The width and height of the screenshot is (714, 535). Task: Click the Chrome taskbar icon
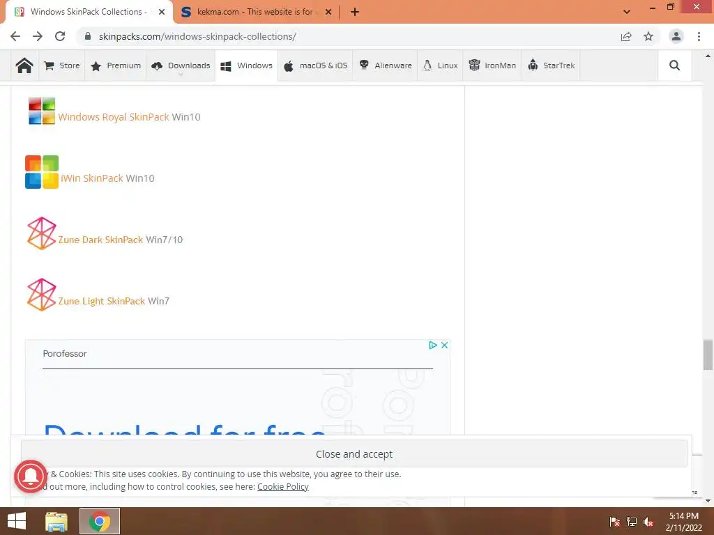(99, 521)
